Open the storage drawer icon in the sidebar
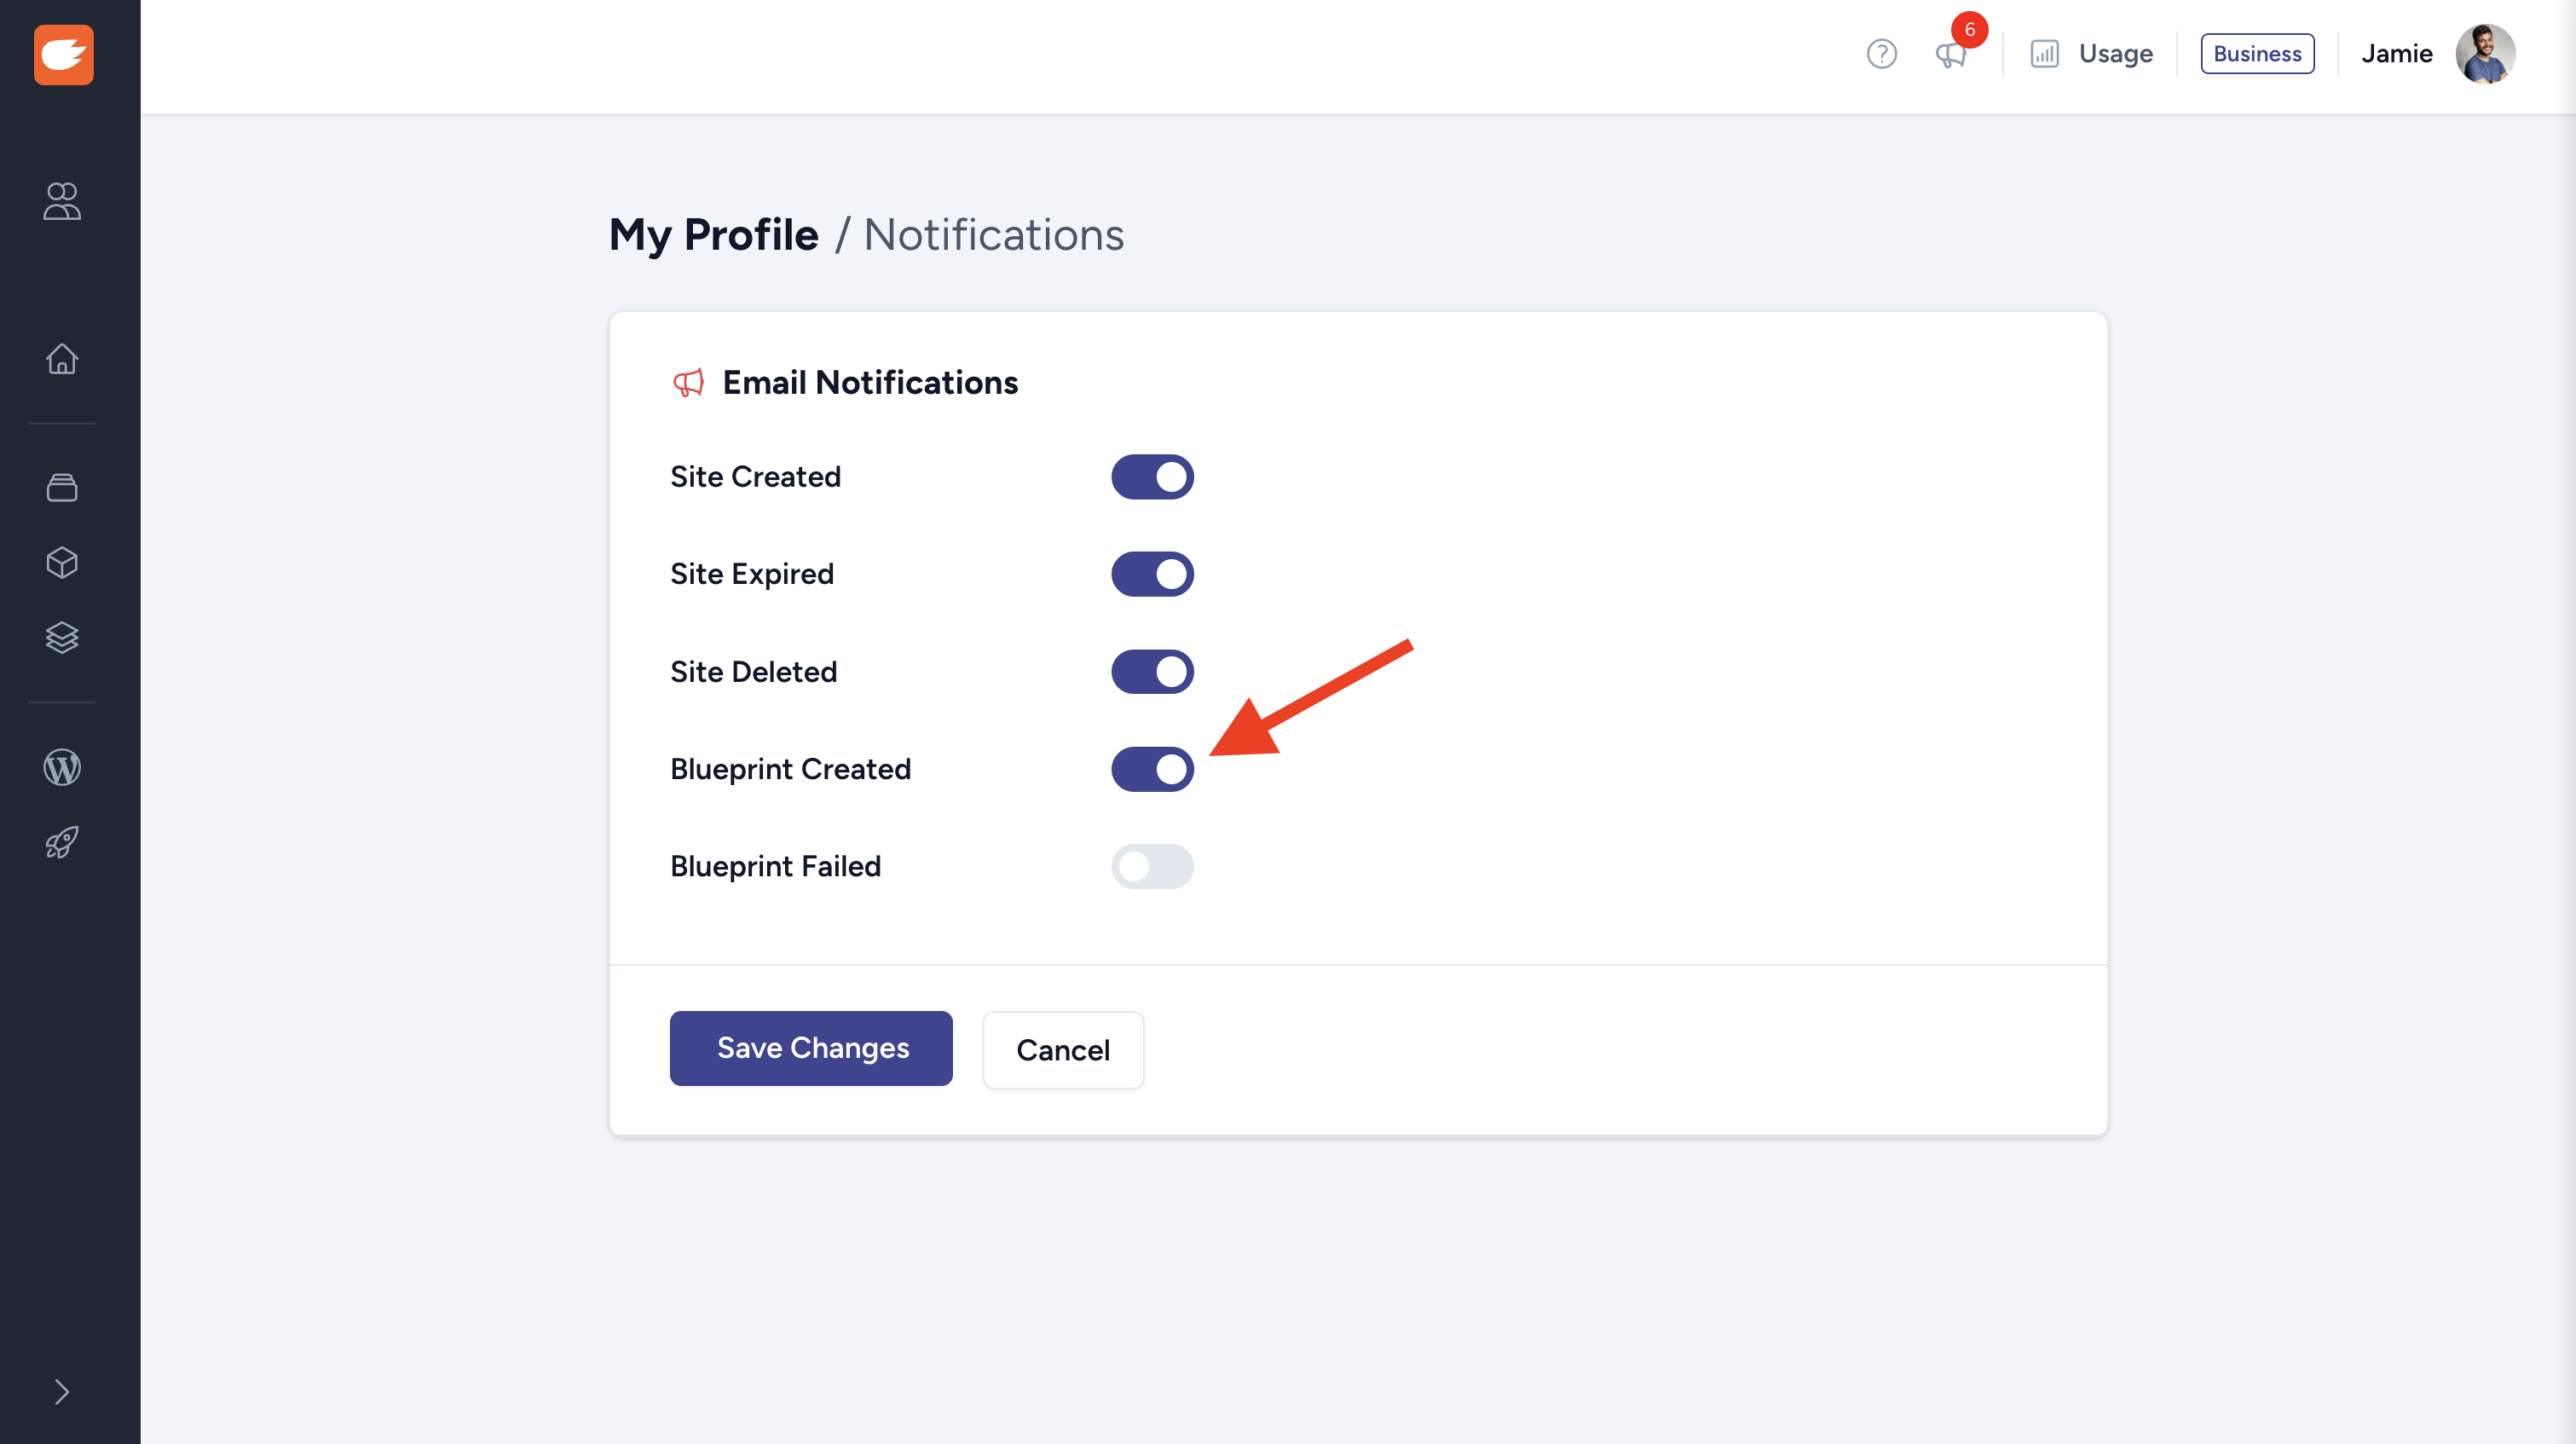The image size is (2576, 1444). [62, 488]
